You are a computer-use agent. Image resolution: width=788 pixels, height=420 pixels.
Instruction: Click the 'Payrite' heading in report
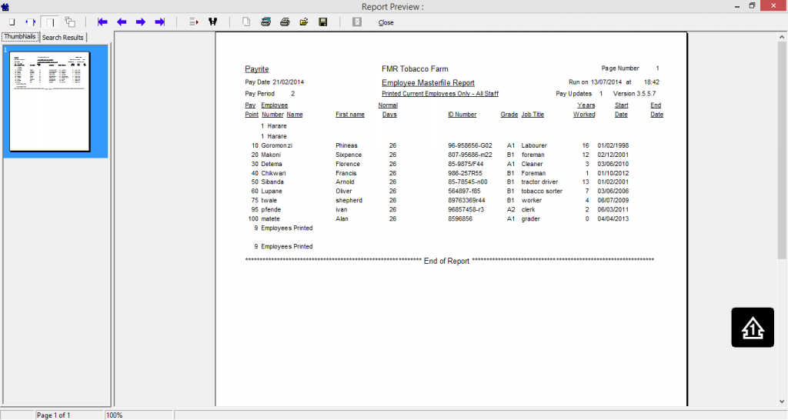pyautogui.click(x=257, y=68)
